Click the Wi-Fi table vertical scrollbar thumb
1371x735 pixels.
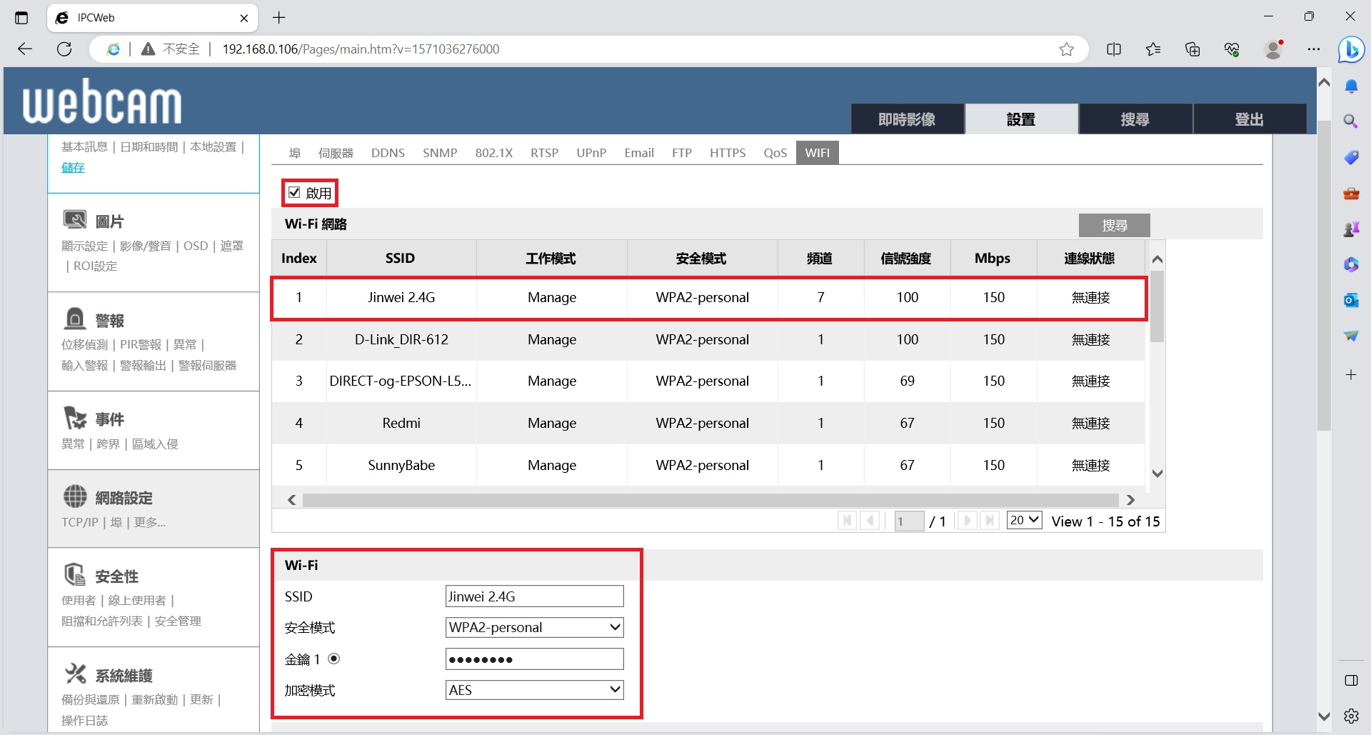[x=1157, y=306]
